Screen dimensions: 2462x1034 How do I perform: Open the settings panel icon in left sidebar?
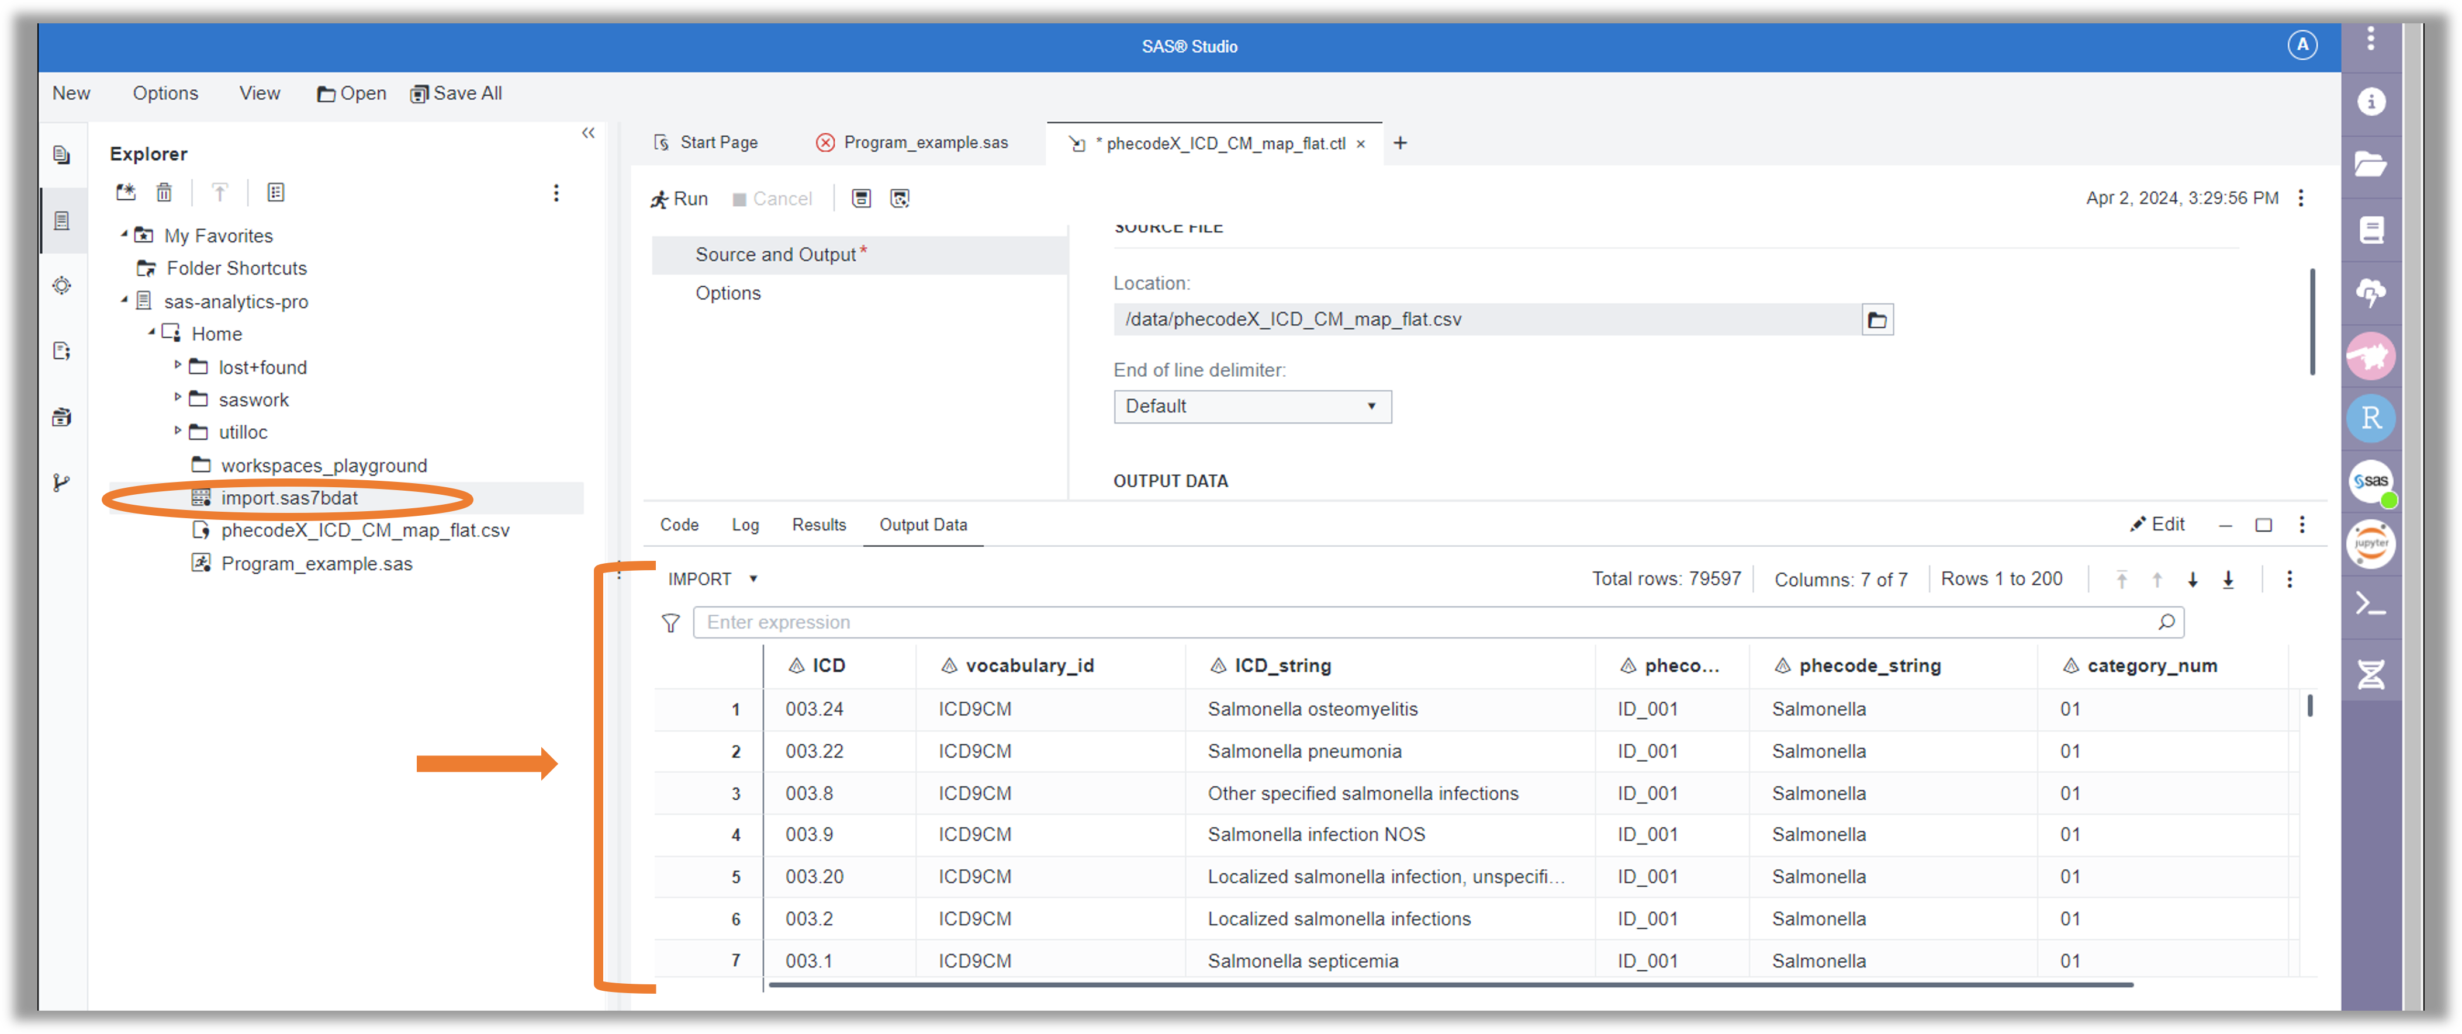point(62,284)
